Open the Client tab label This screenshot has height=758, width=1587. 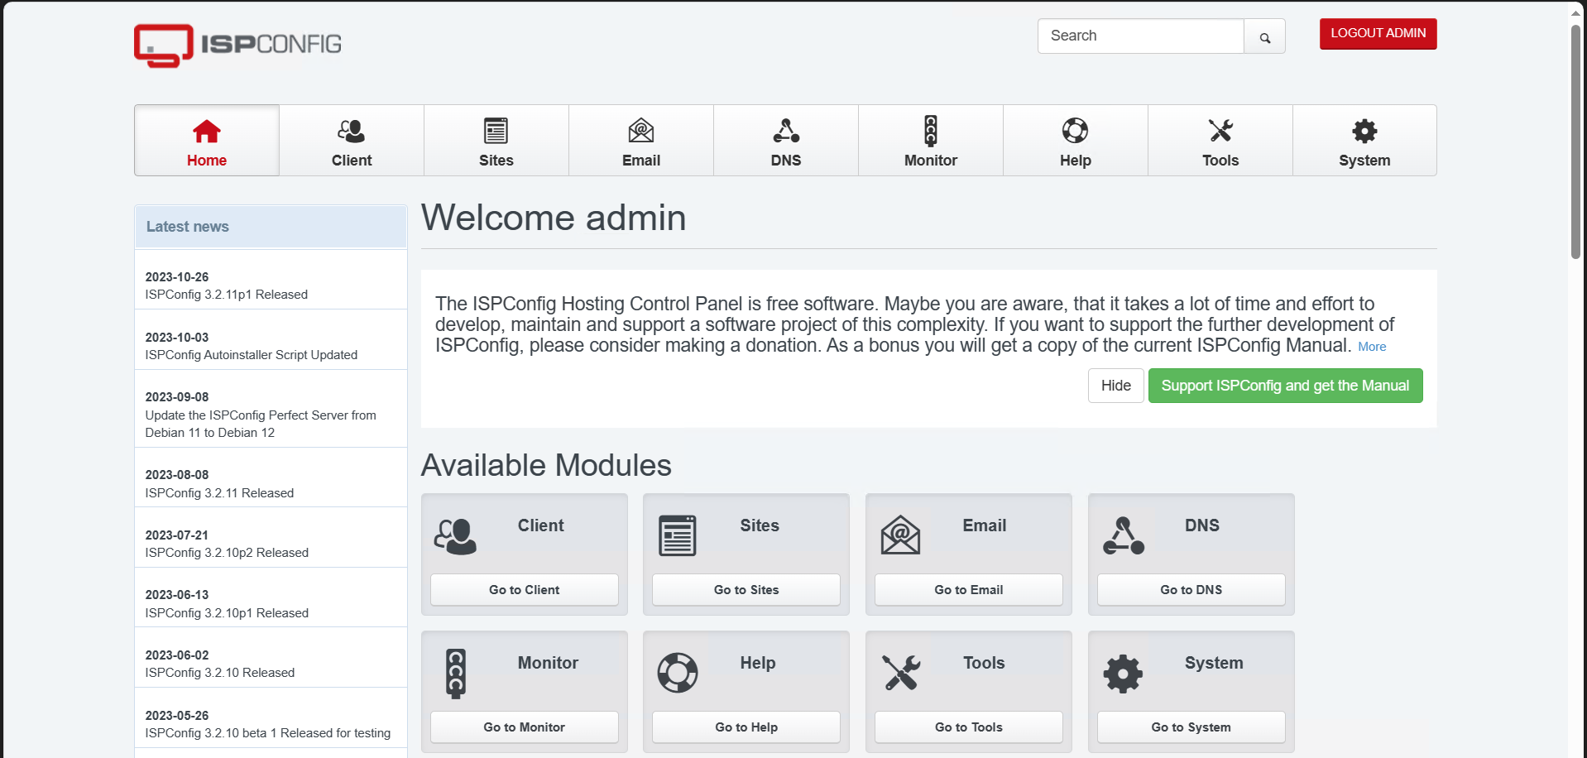pyautogui.click(x=352, y=161)
